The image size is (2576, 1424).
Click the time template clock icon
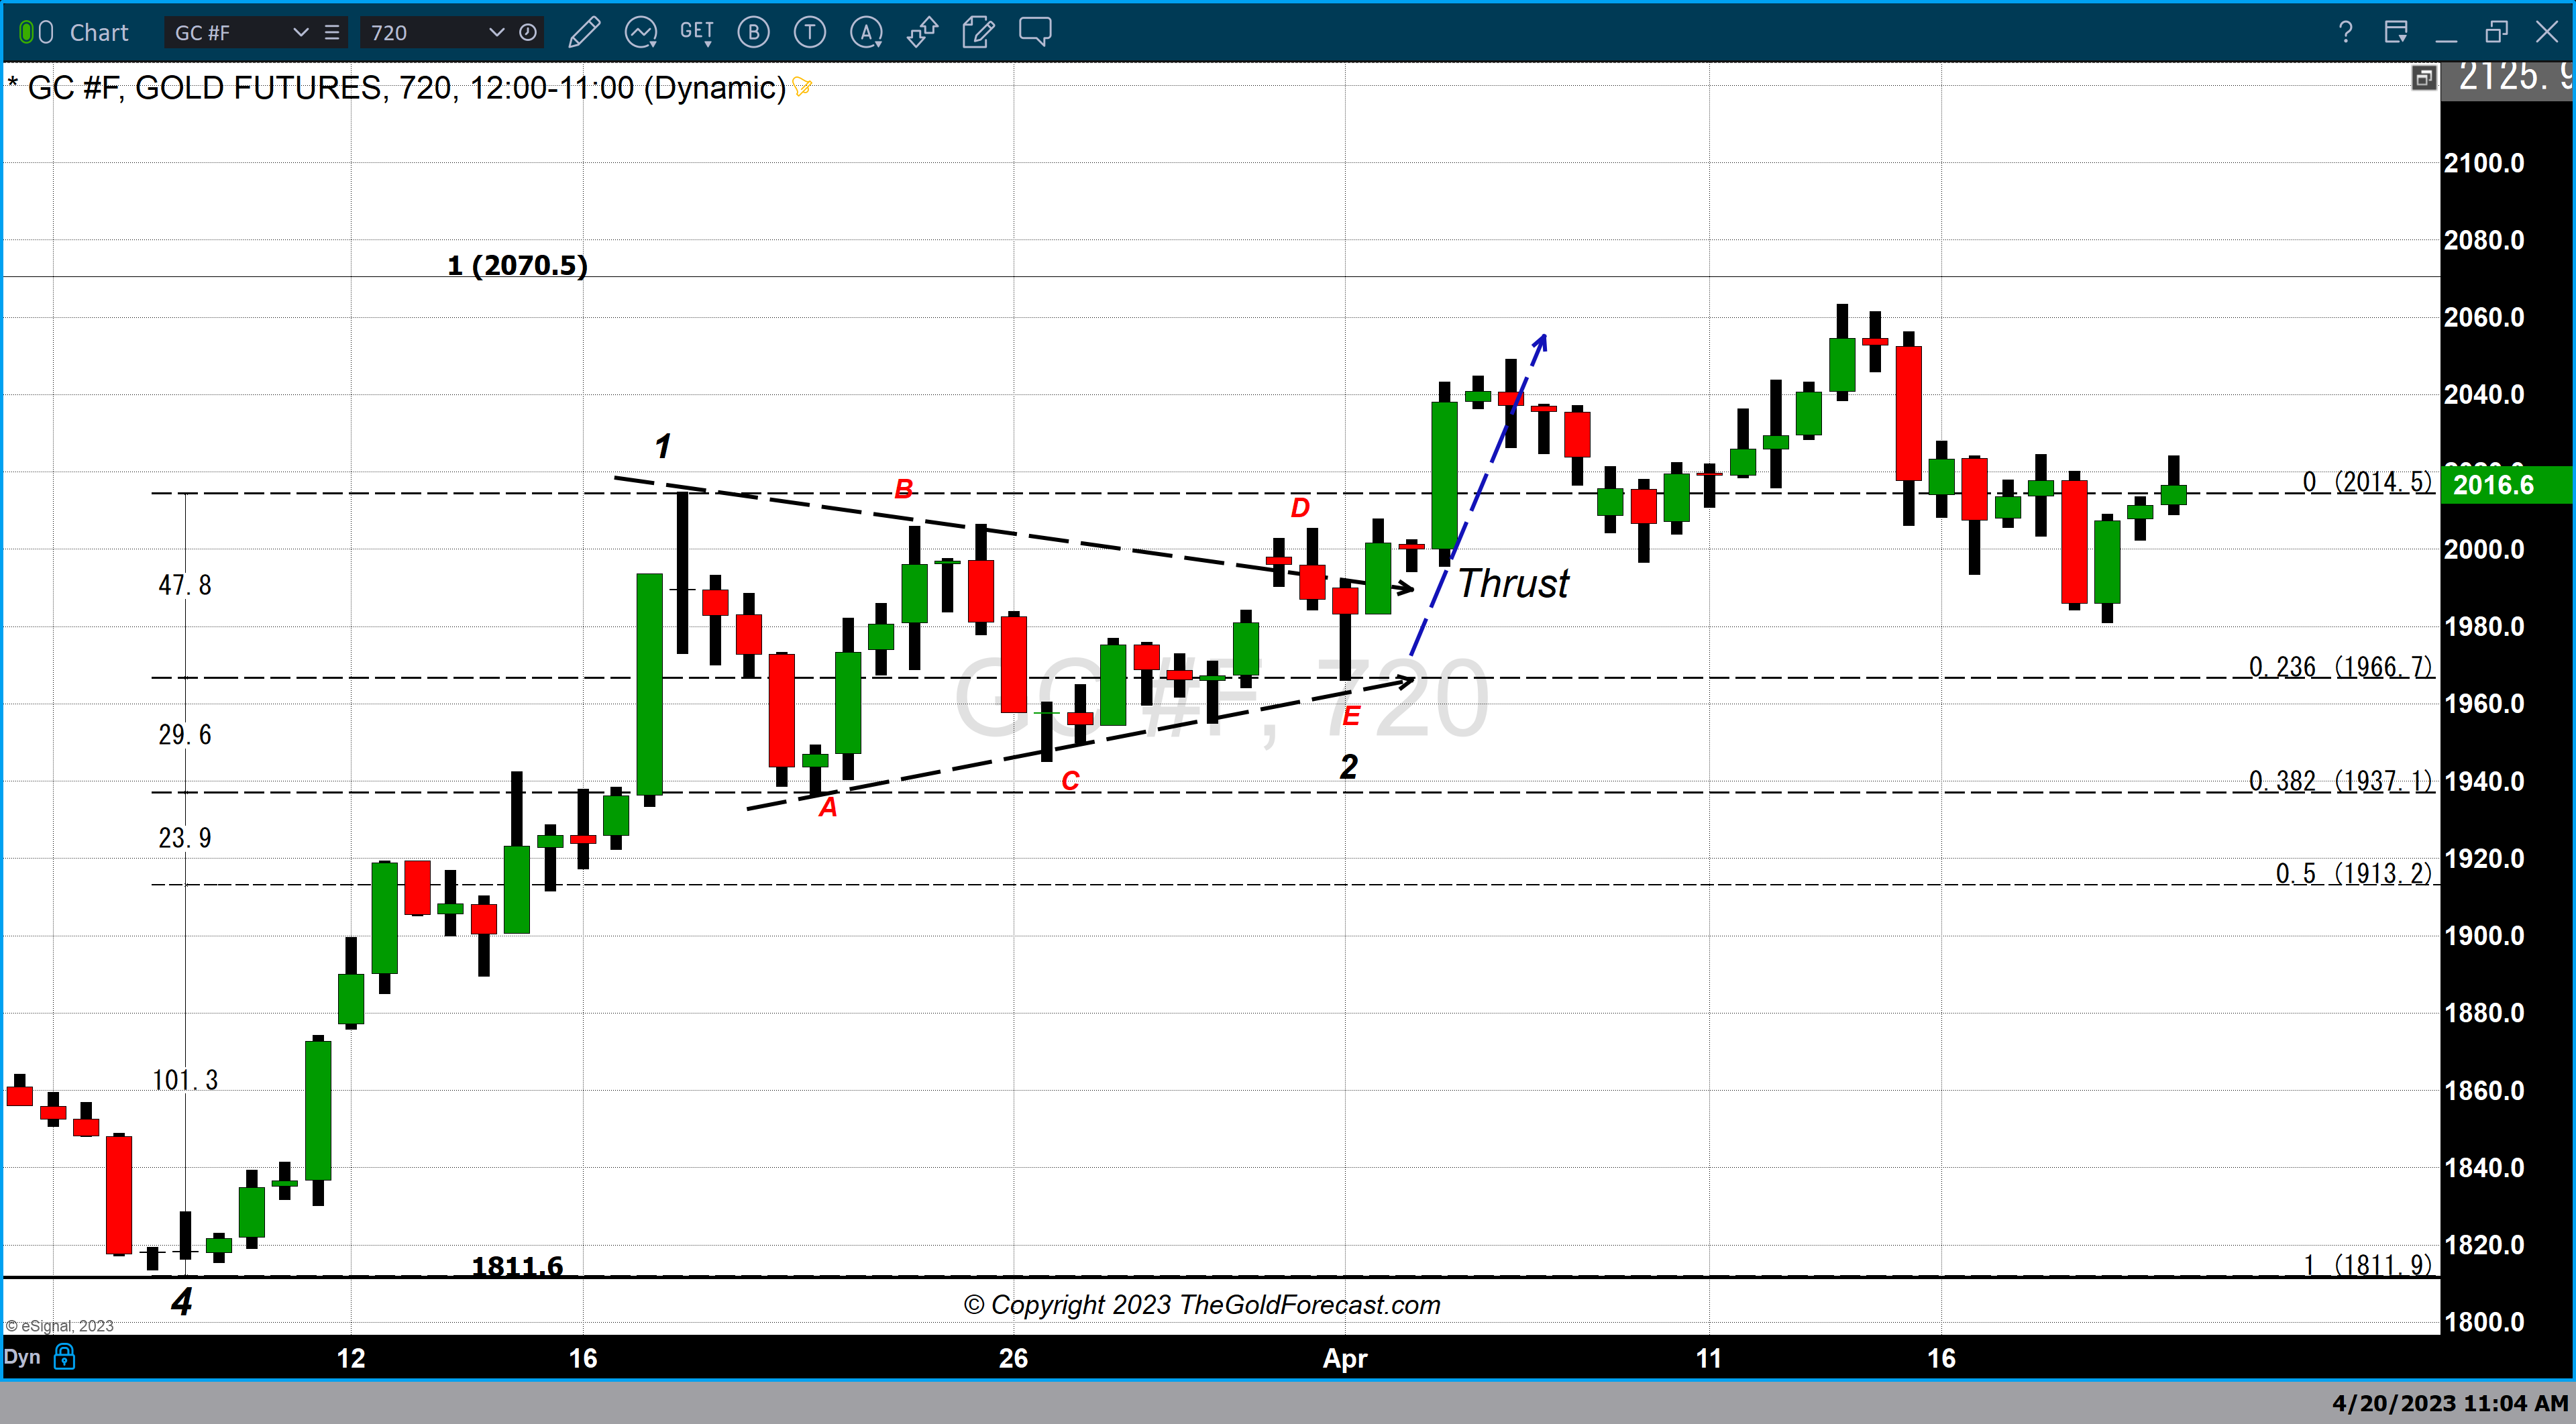[x=528, y=32]
